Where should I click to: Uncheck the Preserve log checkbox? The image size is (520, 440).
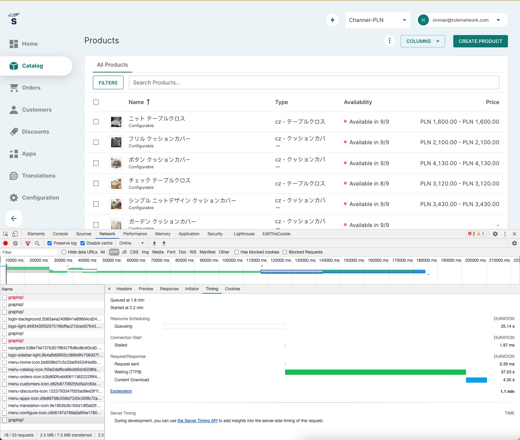coord(50,243)
